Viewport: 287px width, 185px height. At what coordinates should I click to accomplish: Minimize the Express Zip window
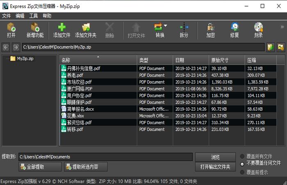pos(246,6)
